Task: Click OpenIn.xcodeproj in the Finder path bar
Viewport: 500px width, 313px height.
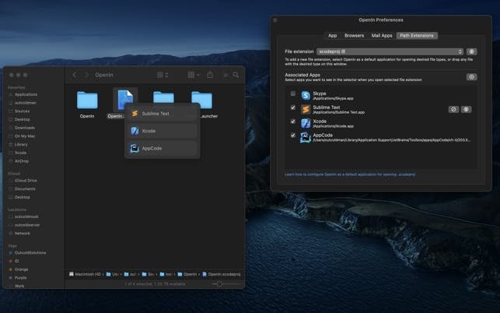Action: [x=222, y=274]
